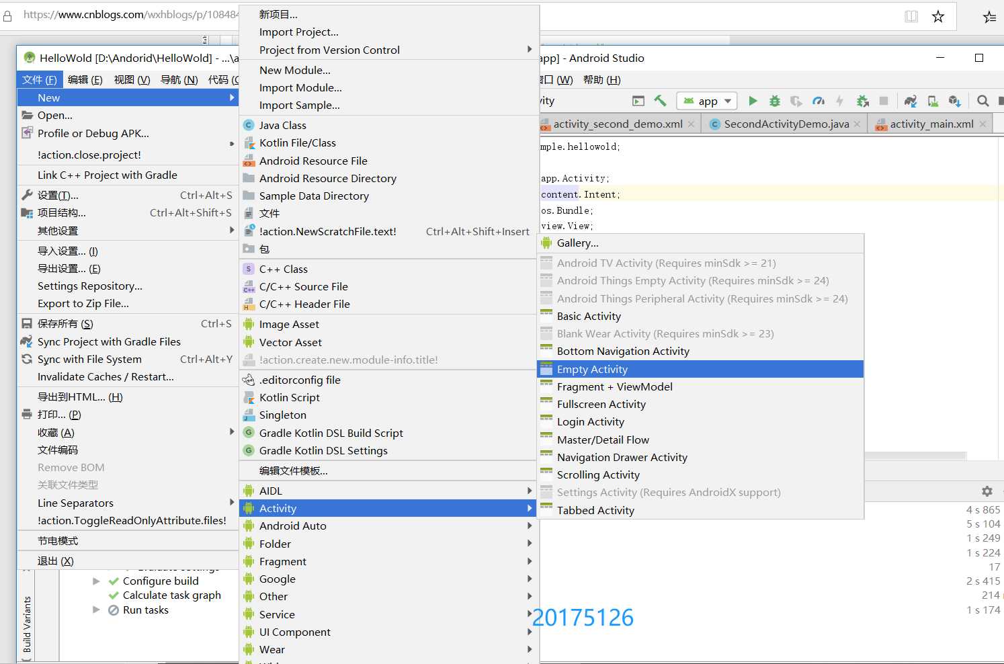
Task: Open the build panel gear settings icon
Action: click(x=987, y=491)
